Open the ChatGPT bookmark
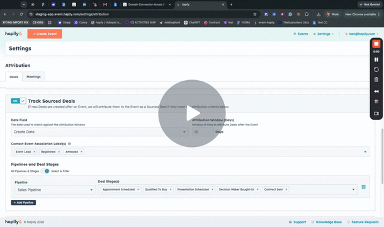Image resolution: width=384 pixels, height=227 pixels. [192, 23]
